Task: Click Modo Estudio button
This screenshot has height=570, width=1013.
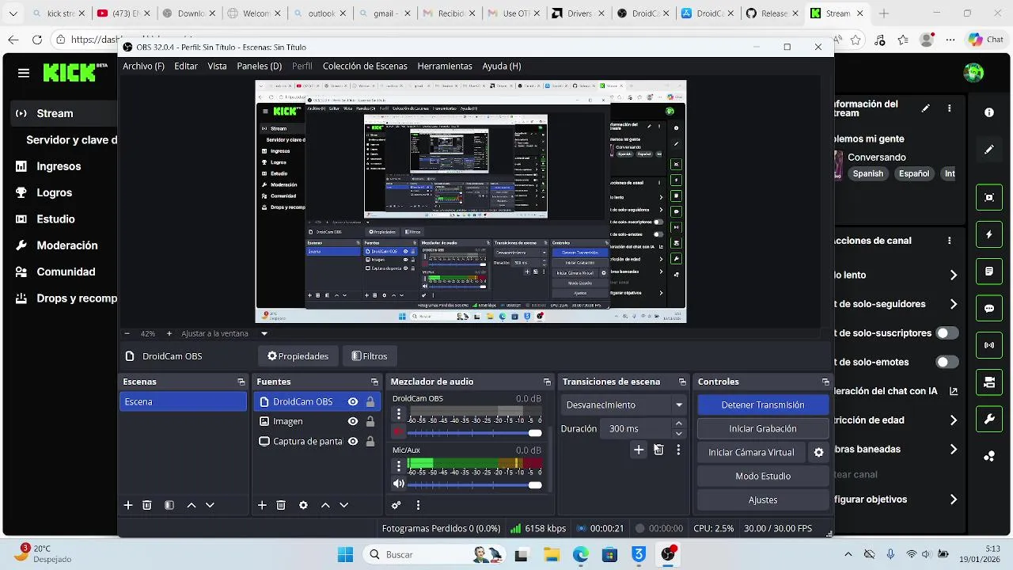Action: 763,476
